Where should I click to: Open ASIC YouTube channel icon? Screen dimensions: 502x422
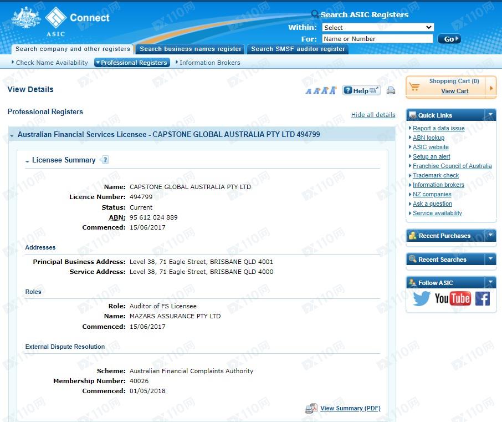point(452,299)
